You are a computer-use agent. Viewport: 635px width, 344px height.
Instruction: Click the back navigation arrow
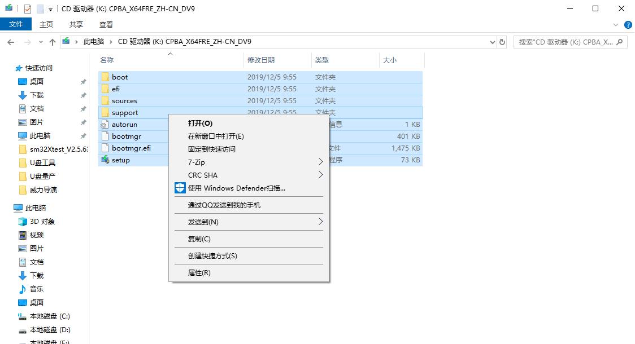(x=10, y=41)
